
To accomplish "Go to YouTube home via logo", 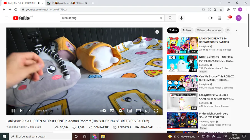I will pos(21,18).
